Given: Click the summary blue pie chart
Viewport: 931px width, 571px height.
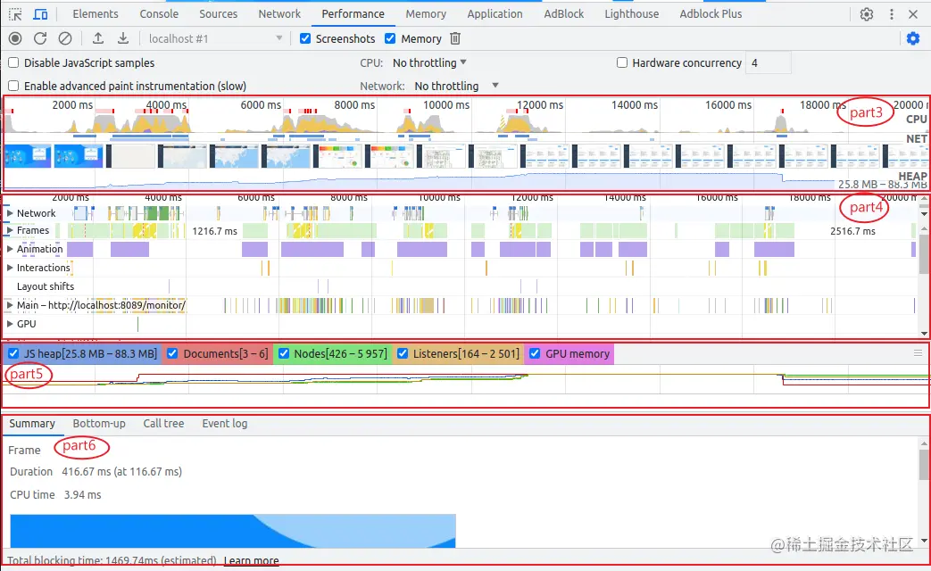Looking at the screenshot, I should [x=233, y=531].
